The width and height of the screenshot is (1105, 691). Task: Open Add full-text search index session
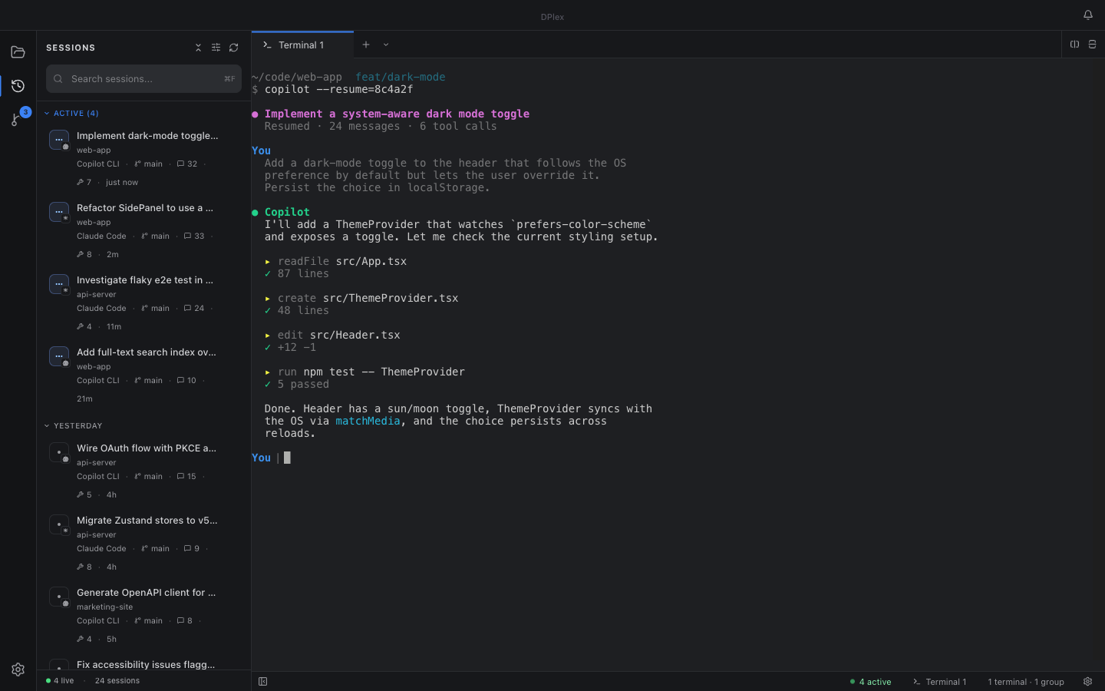143,375
